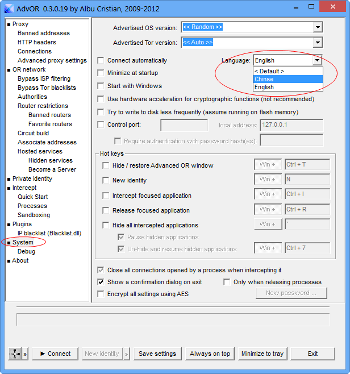Open Hidden services page

point(51,160)
